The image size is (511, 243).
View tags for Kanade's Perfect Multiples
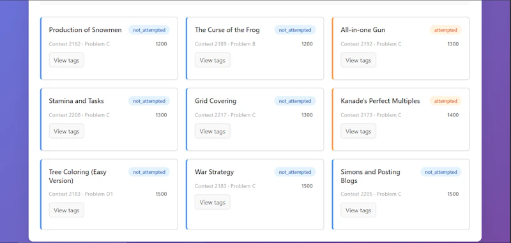pos(358,131)
